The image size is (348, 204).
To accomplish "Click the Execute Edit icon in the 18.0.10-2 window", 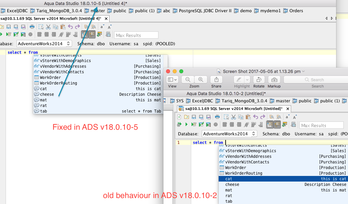I will [201, 124].
